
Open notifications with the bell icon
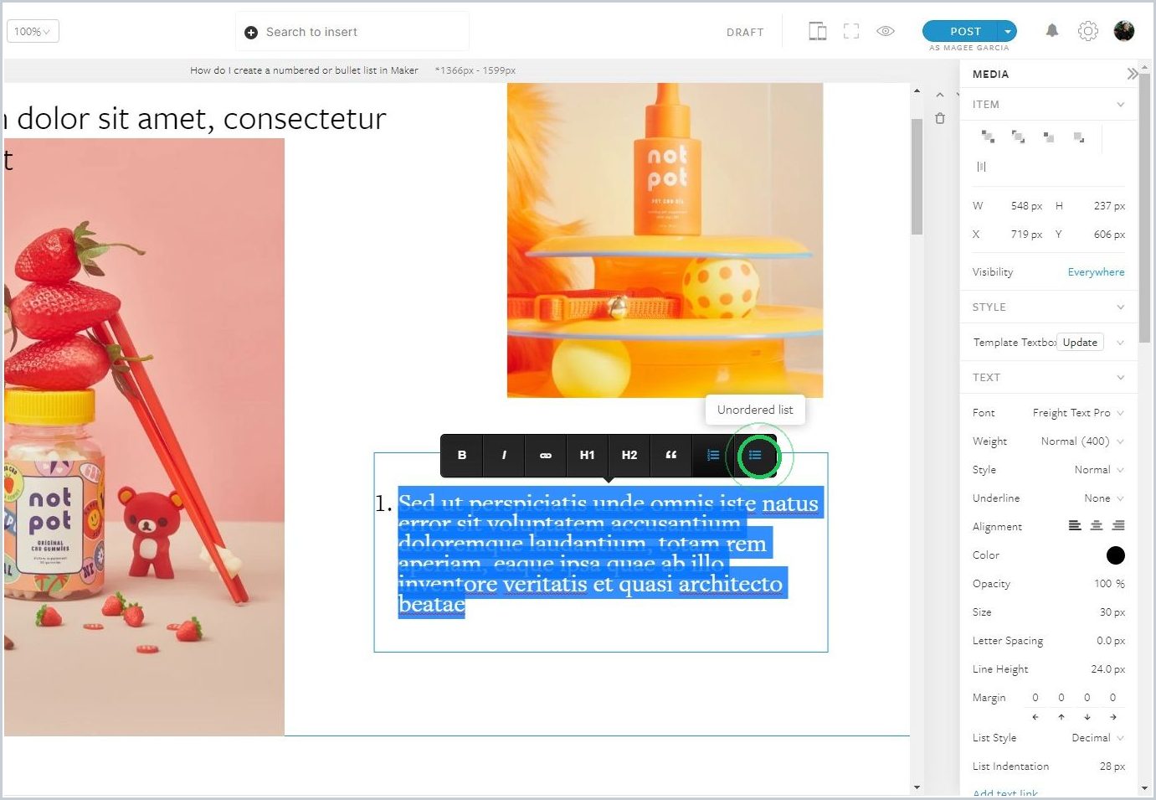click(x=1052, y=31)
